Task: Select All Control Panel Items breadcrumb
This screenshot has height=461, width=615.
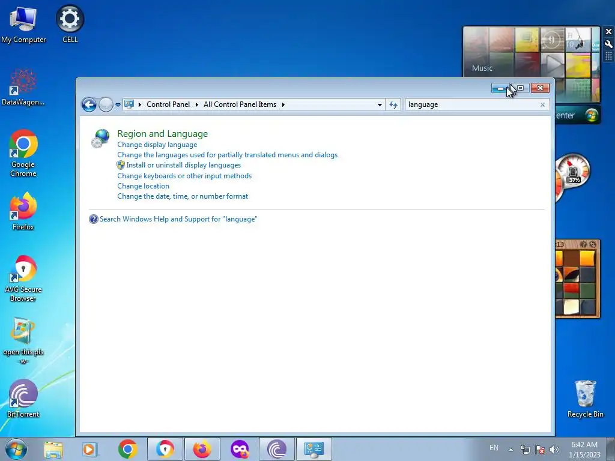Action: point(240,104)
